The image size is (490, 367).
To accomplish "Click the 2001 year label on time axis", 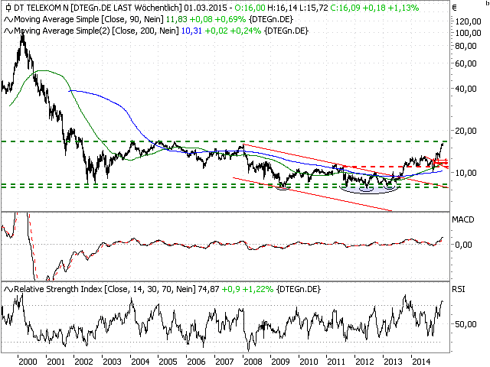I will pyautogui.click(x=56, y=362).
